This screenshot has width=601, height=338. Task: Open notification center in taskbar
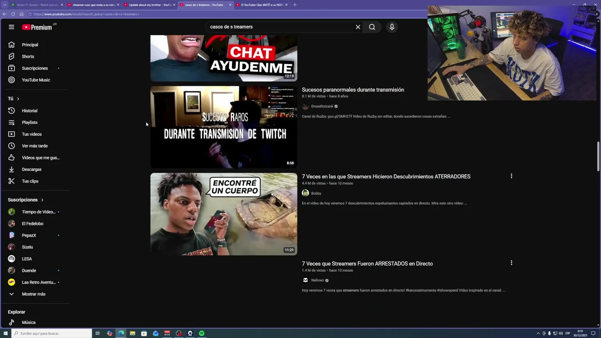pyautogui.click(x=594, y=333)
